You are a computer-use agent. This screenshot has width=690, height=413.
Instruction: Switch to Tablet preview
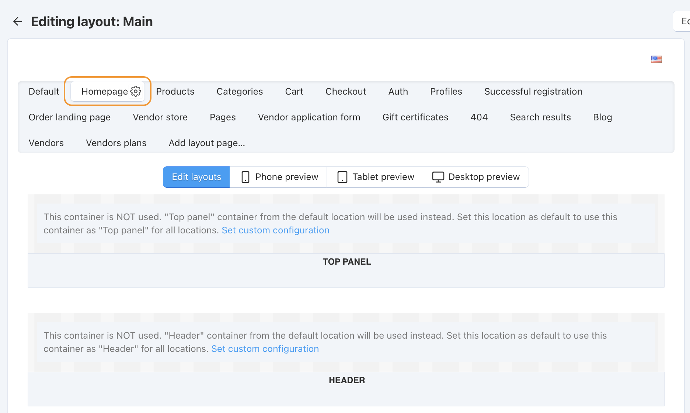click(375, 177)
